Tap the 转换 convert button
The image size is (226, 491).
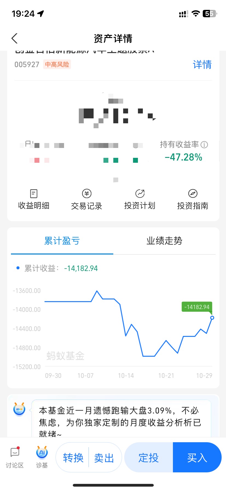(x=73, y=458)
